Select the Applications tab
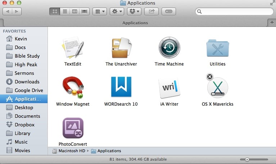Image resolution: width=276 pixels, height=164 pixels. coord(135,23)
